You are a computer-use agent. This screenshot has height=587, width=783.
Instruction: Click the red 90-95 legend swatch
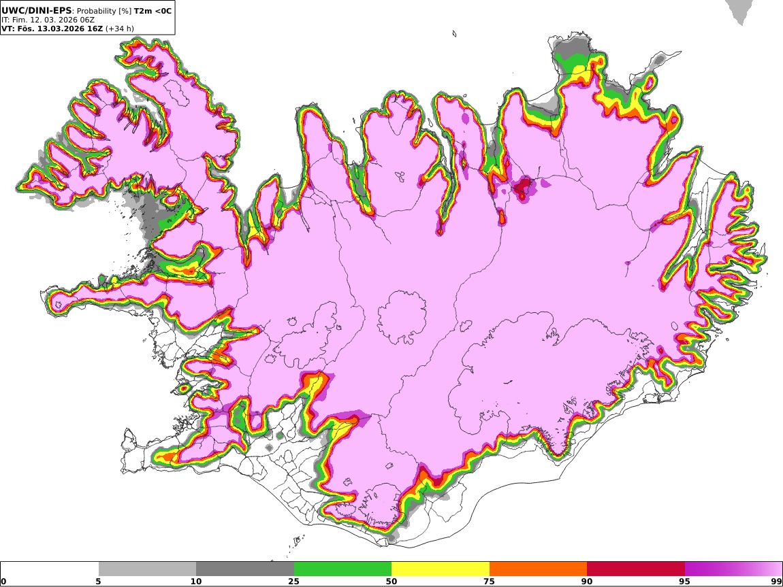[x=636, y=569]
